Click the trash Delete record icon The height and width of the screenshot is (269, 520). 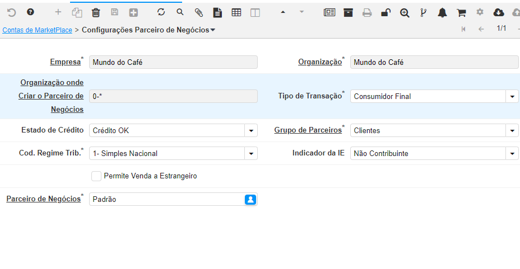click(96, 12)
